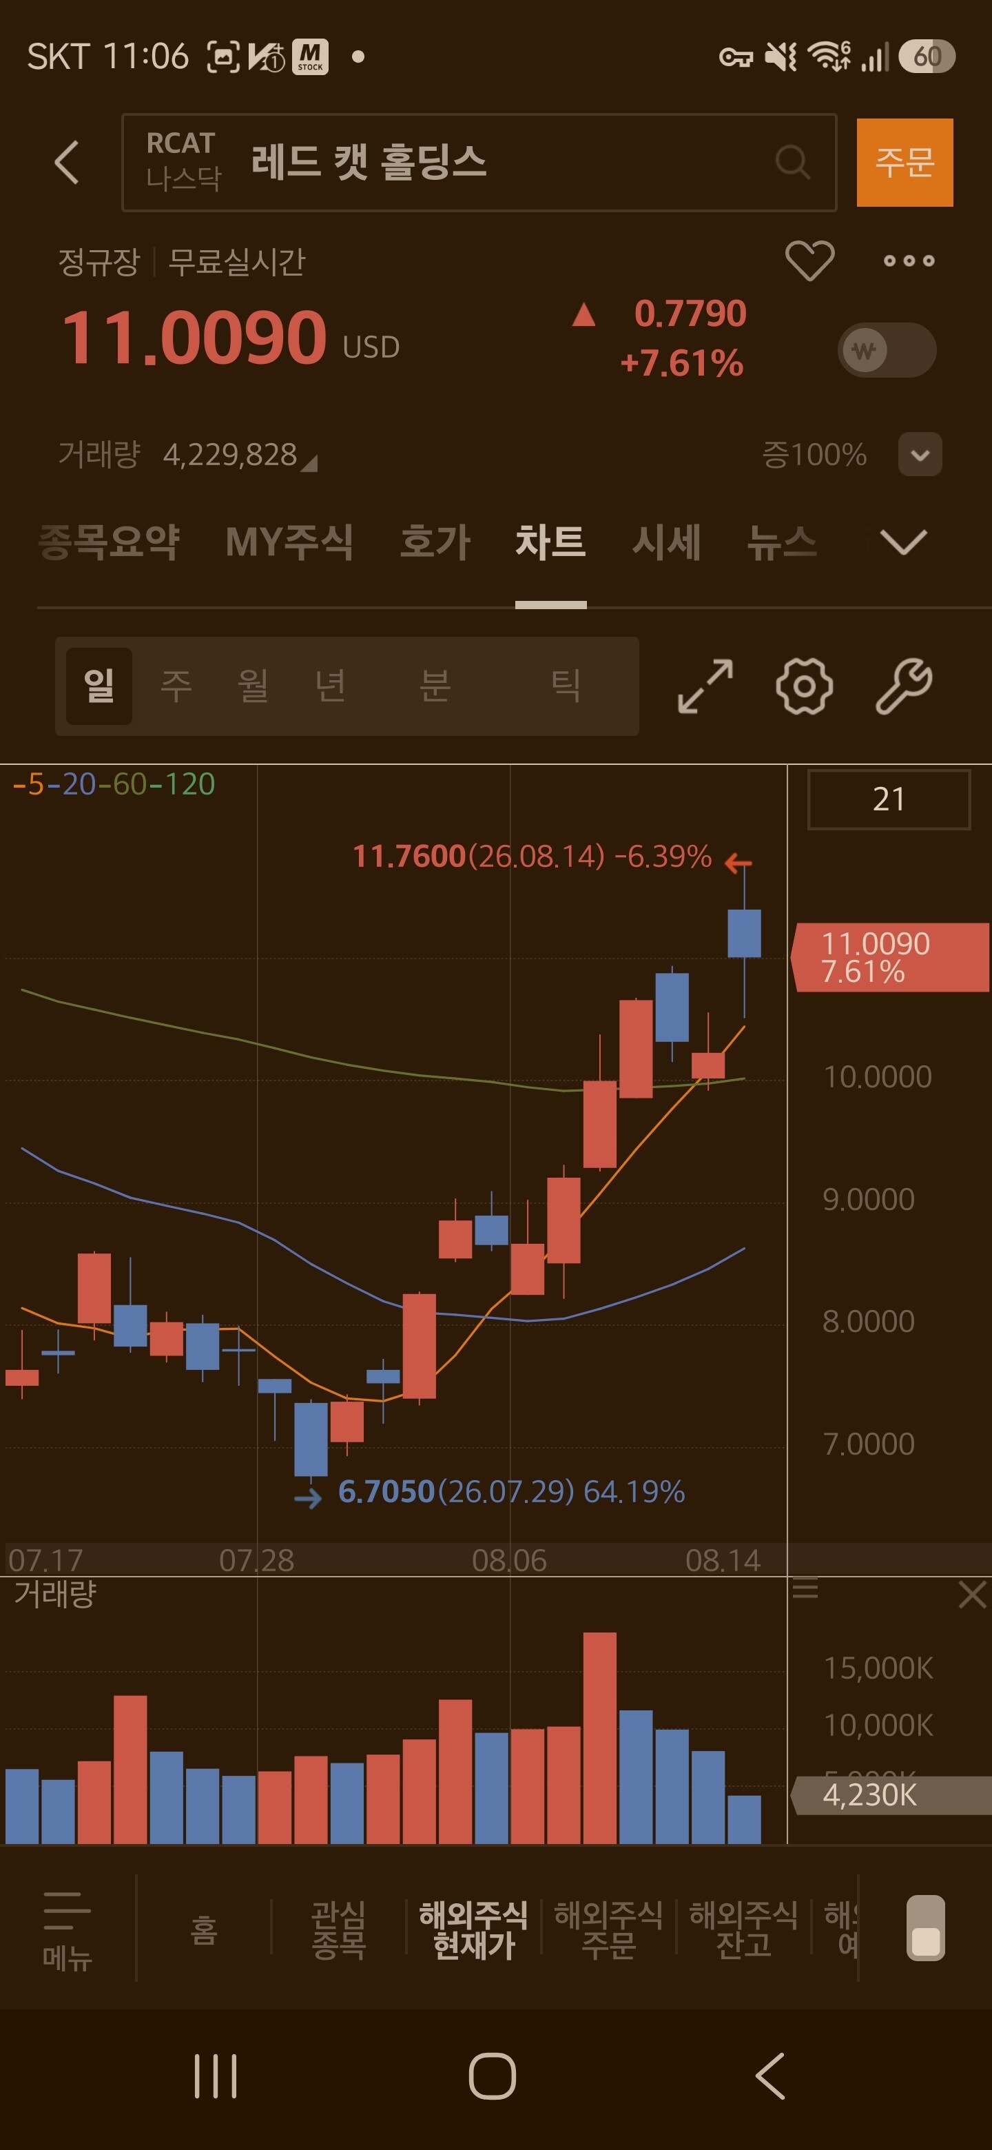The width and height of the screenshot is (992, 2150).
Task: Open the 뉴스 tab
Action: (x=782, y=542)
